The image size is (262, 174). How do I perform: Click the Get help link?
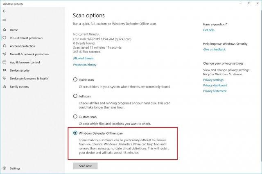pyautogui.click(x=209, y=30)
